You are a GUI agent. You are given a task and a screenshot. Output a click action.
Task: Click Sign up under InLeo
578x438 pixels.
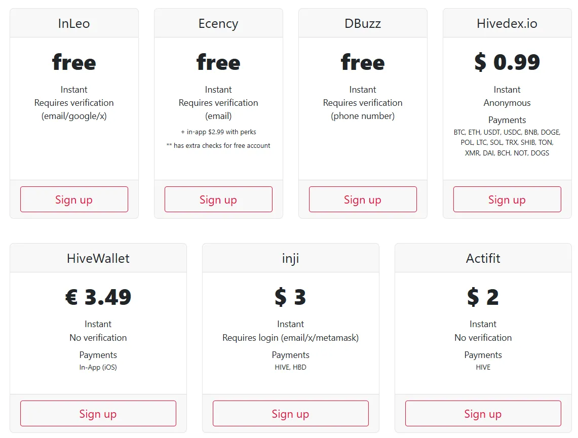pos(74,200)
